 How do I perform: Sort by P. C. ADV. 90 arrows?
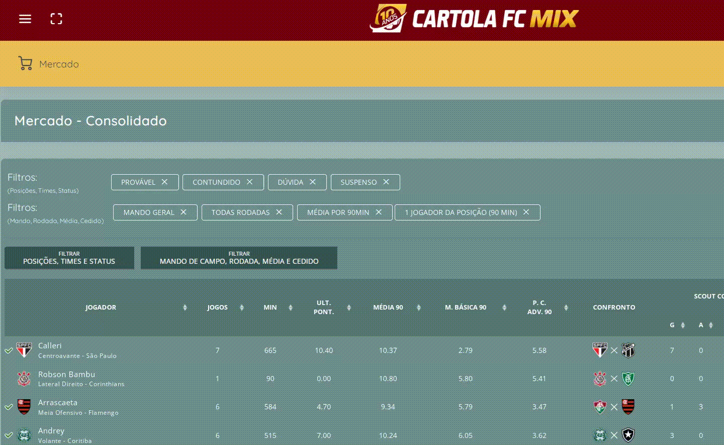(566, 308)
